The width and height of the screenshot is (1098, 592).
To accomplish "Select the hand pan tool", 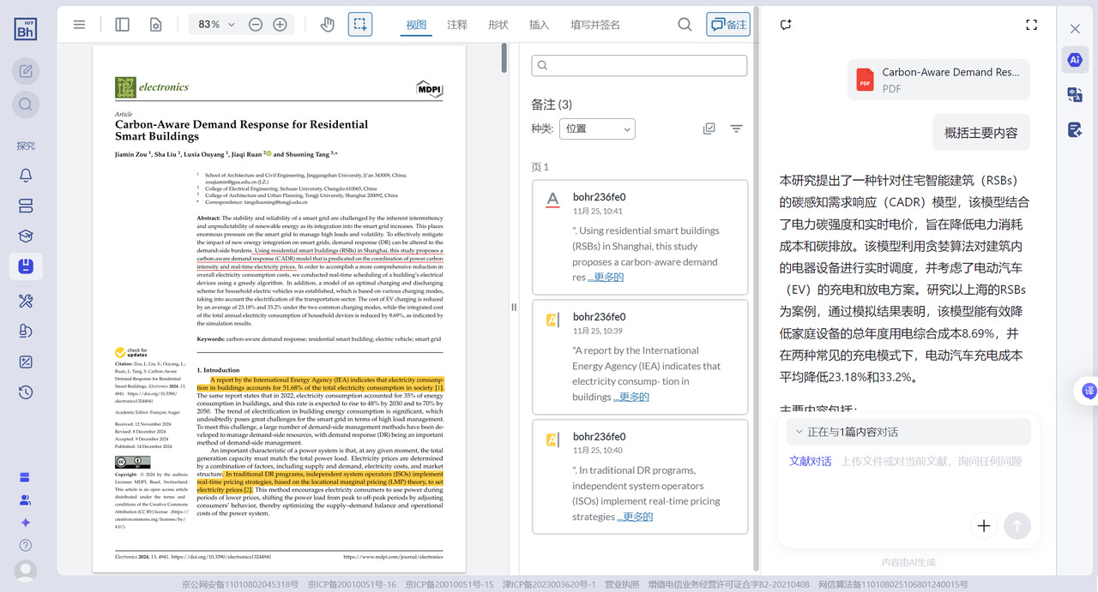I will (327, 25).
